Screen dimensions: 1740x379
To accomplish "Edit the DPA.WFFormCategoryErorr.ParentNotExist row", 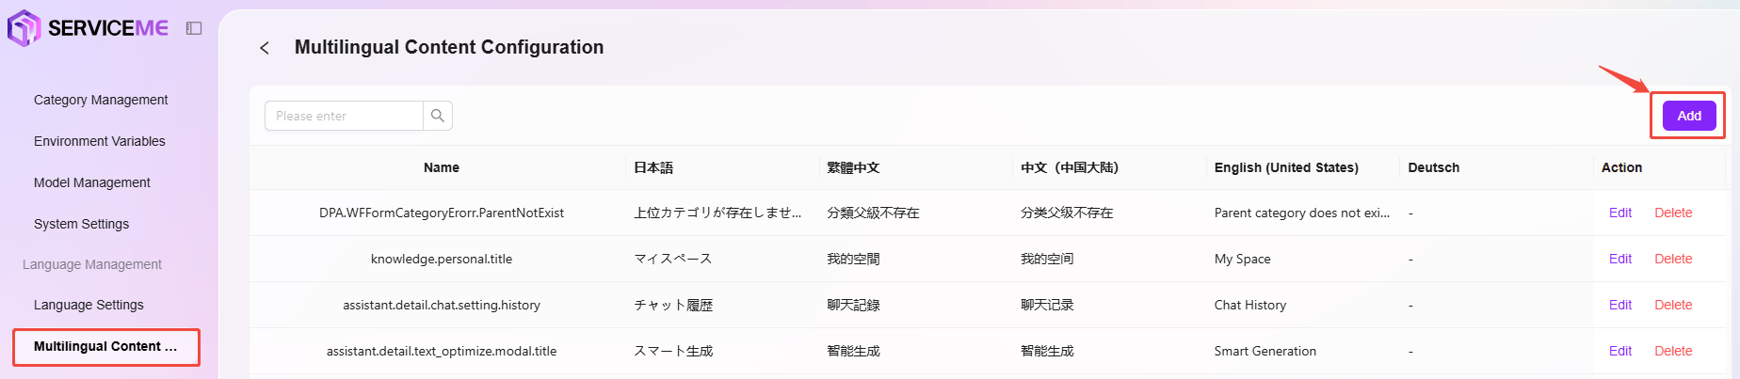I will tap(1620, 213).
